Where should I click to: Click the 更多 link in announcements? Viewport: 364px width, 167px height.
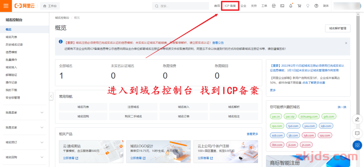[273, 90]
